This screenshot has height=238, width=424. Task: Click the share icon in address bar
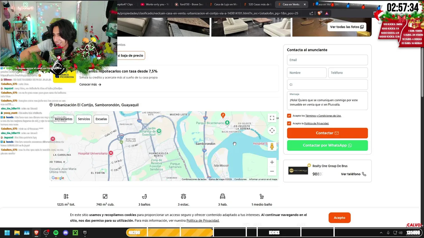point(311,13)
